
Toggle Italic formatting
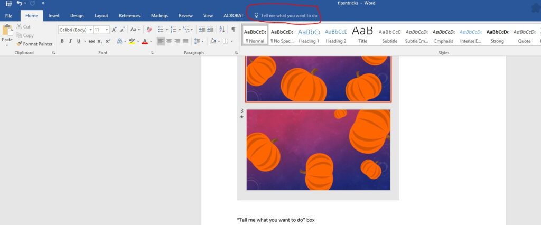(x=70, y=41)
